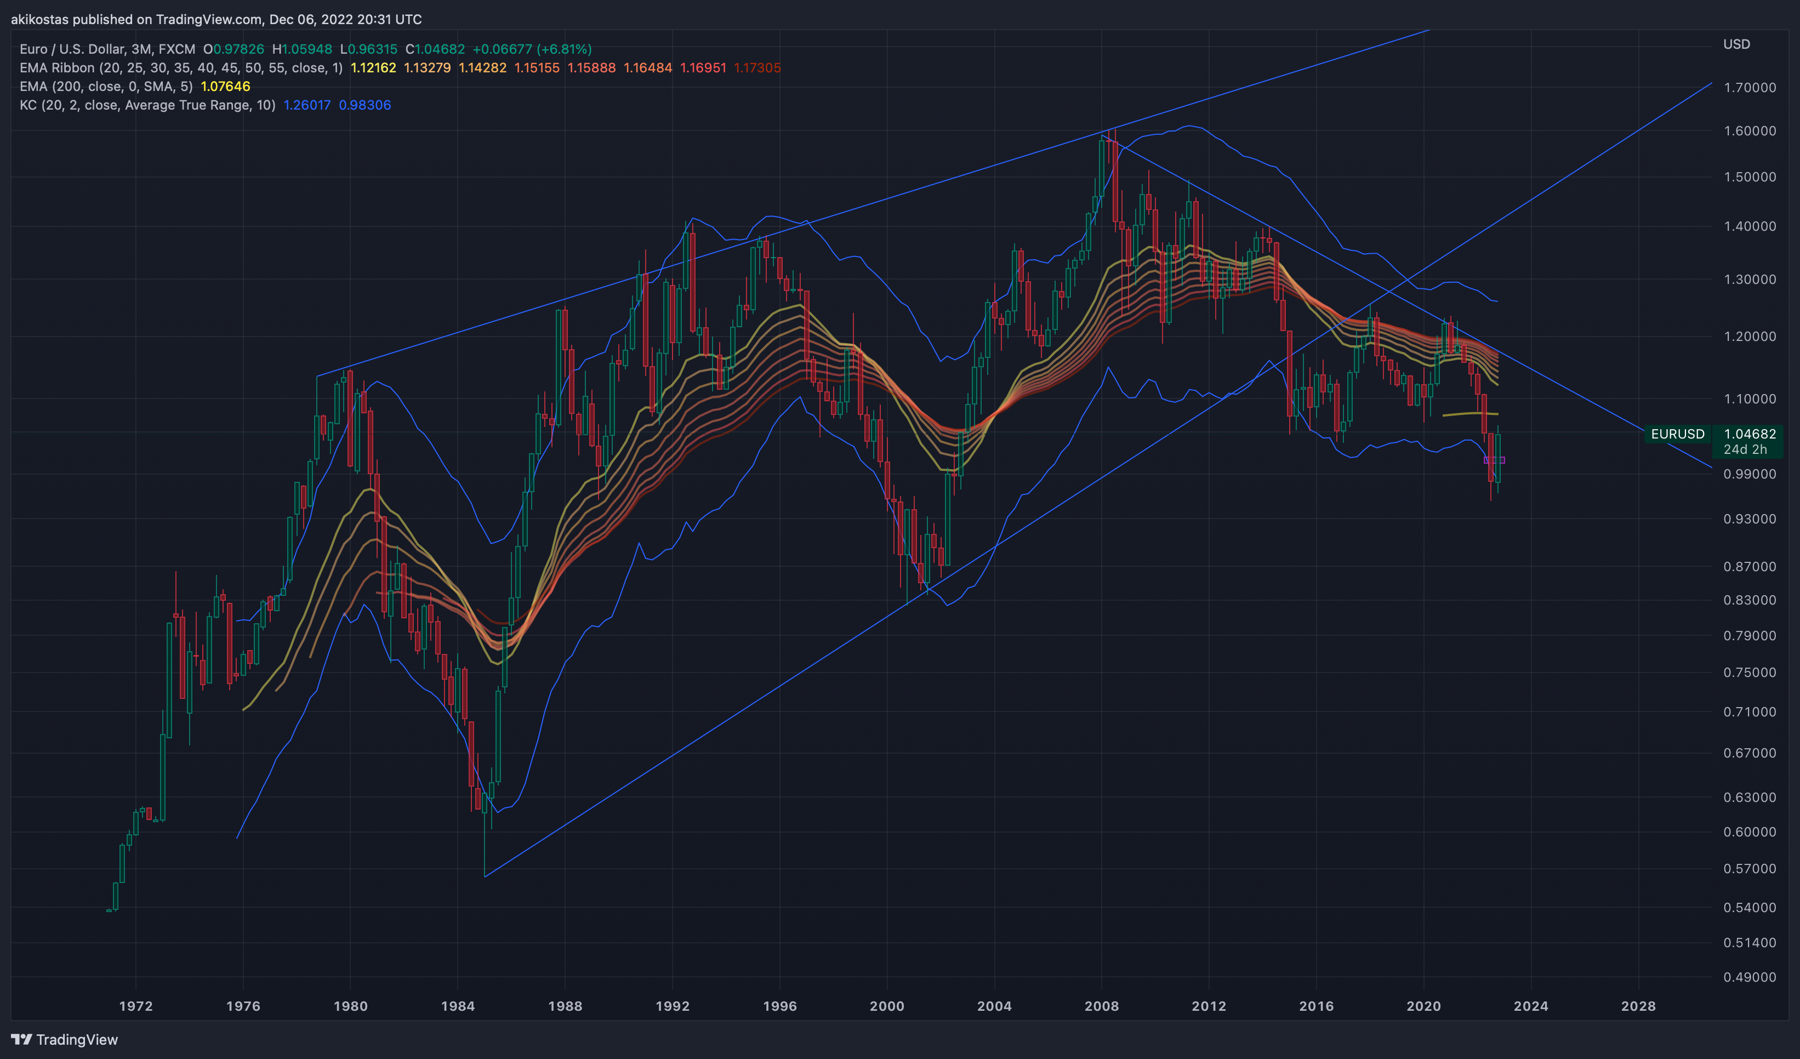Click the EMA 200 value 1.07646
The image size is (1800, 1059).
tap(226, 87)
